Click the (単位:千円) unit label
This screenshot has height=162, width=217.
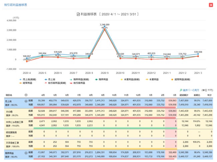click(207, 90)
